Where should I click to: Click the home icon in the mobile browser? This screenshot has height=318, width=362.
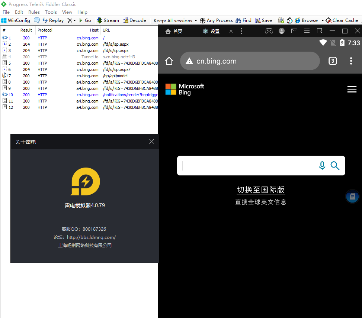coord(169,60)
